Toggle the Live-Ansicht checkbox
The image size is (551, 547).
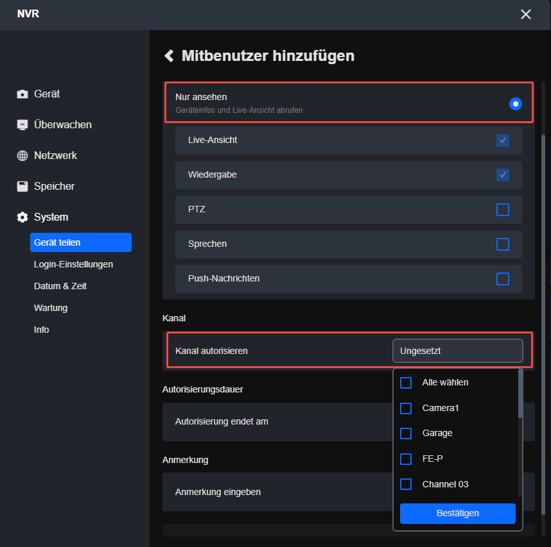pyautogui.click(x=503, y=140)
